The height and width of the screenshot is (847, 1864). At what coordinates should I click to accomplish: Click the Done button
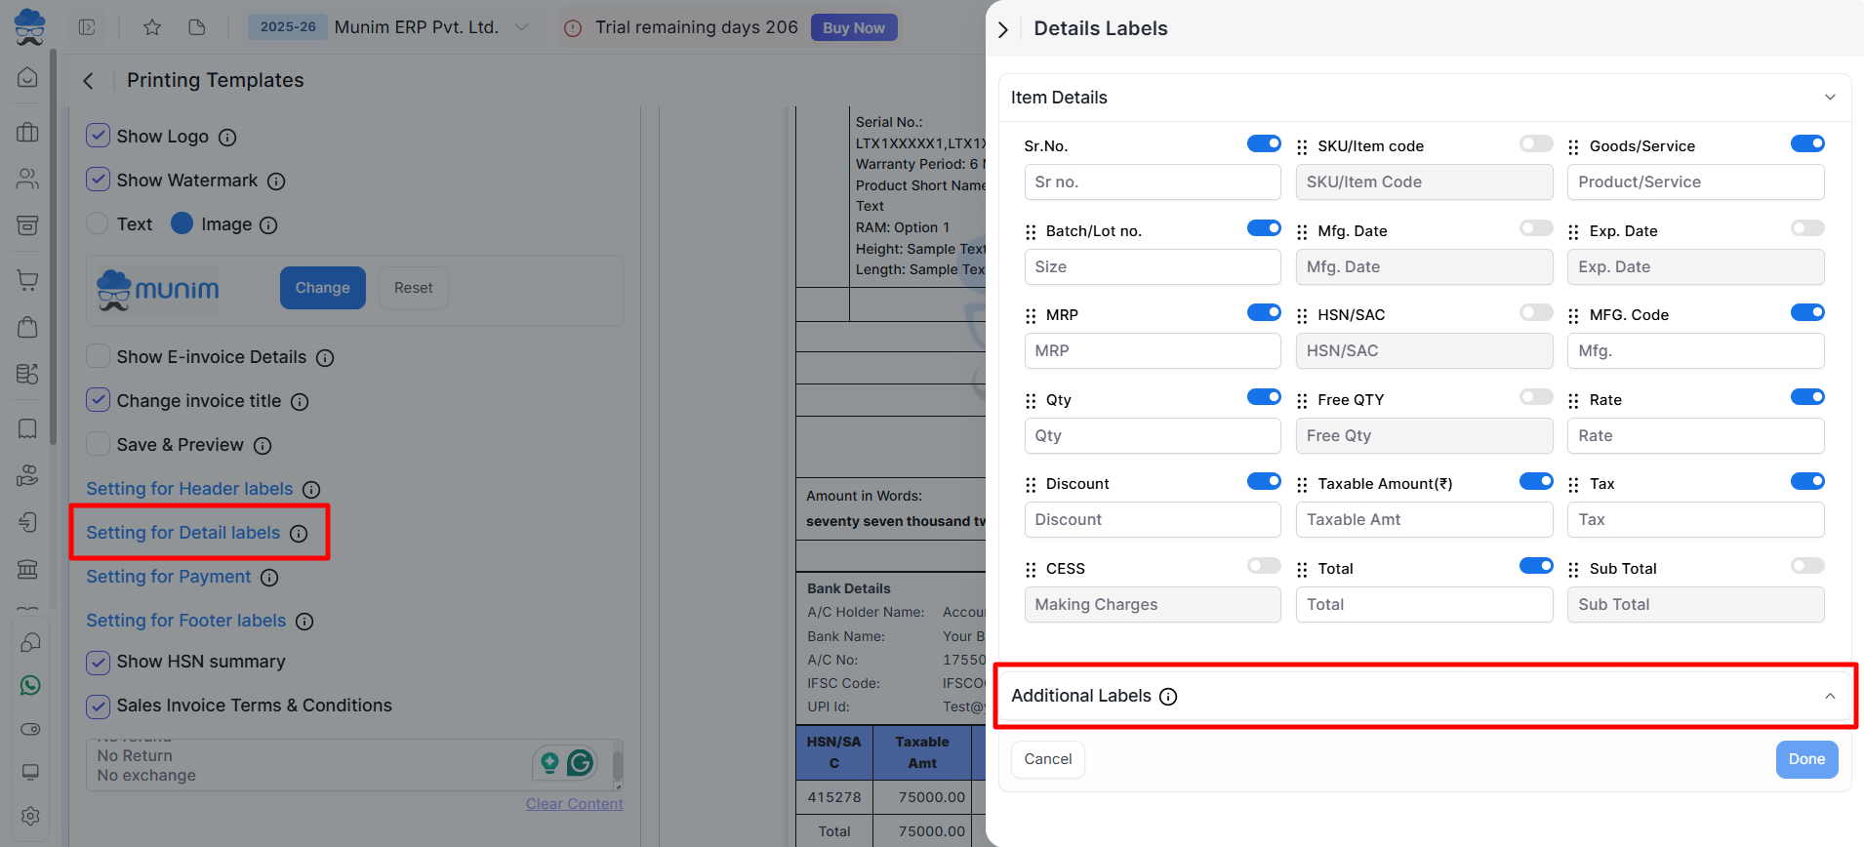pos(1806,759)
